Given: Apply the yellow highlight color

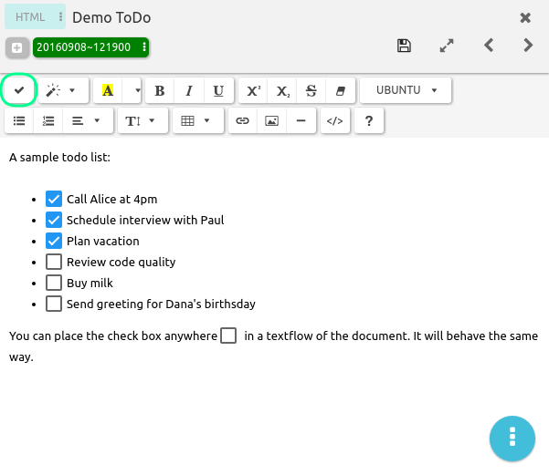Looking at the screenshot, I should click(x=108, y=90).
